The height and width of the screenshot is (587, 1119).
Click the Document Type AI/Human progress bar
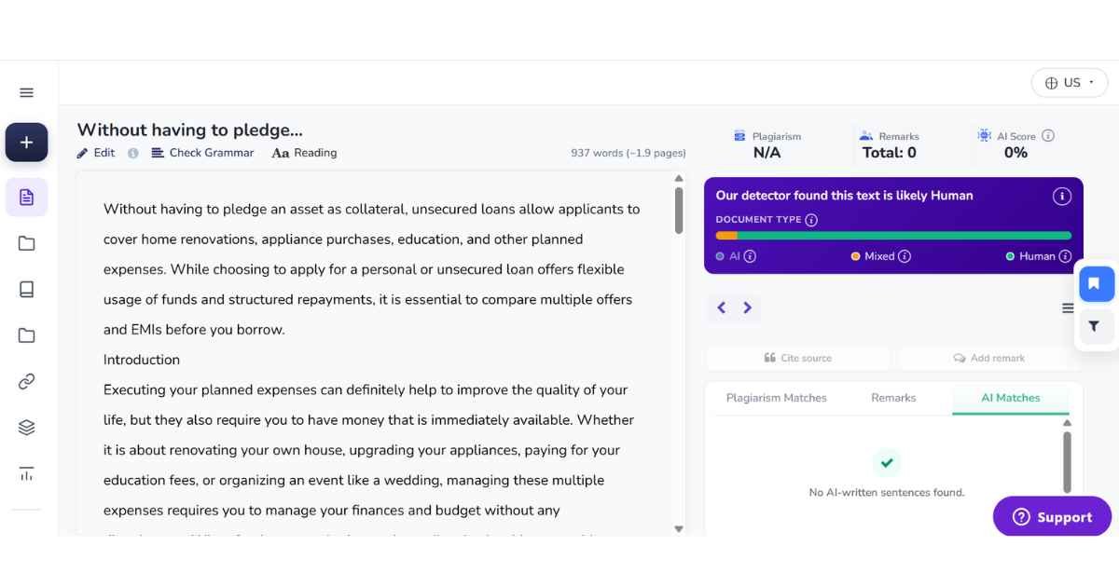tap(893, 236)
